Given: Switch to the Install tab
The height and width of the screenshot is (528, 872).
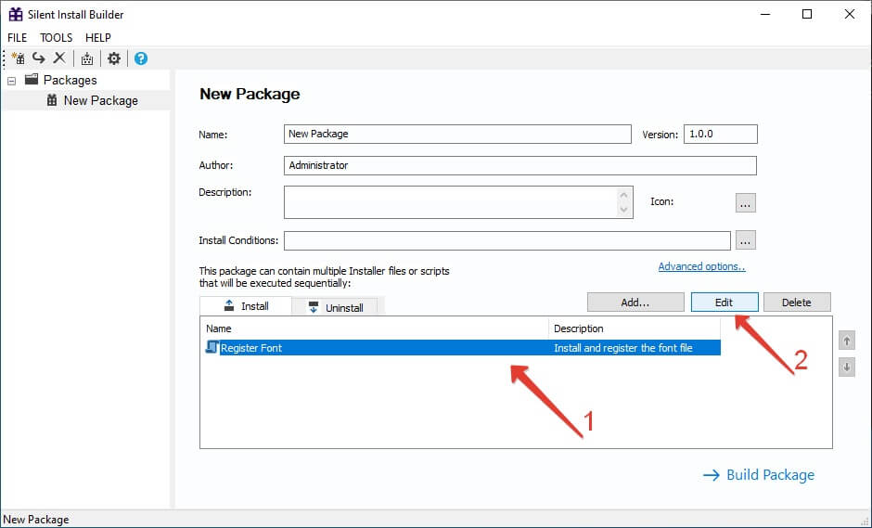Looking at the screenshot, I should click(x=246, y=306).
